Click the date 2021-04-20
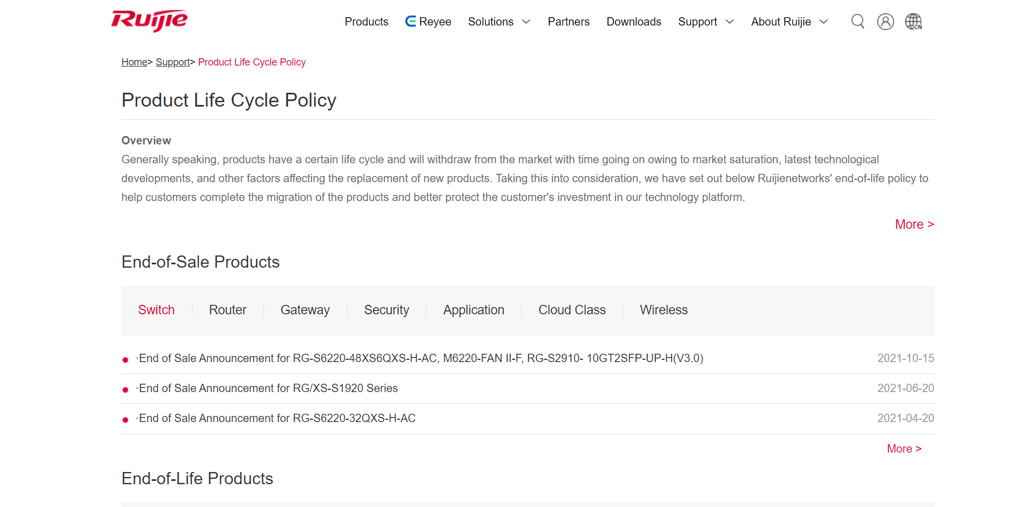1013x507 pixels. click(906, 418)
